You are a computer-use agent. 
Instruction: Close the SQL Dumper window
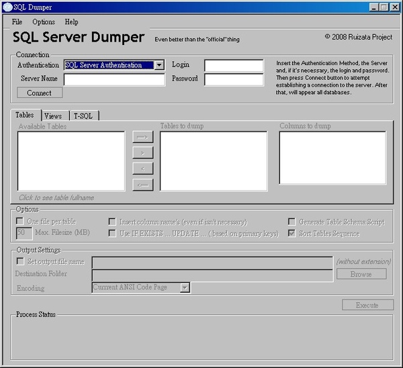click(x=394, y=7)
